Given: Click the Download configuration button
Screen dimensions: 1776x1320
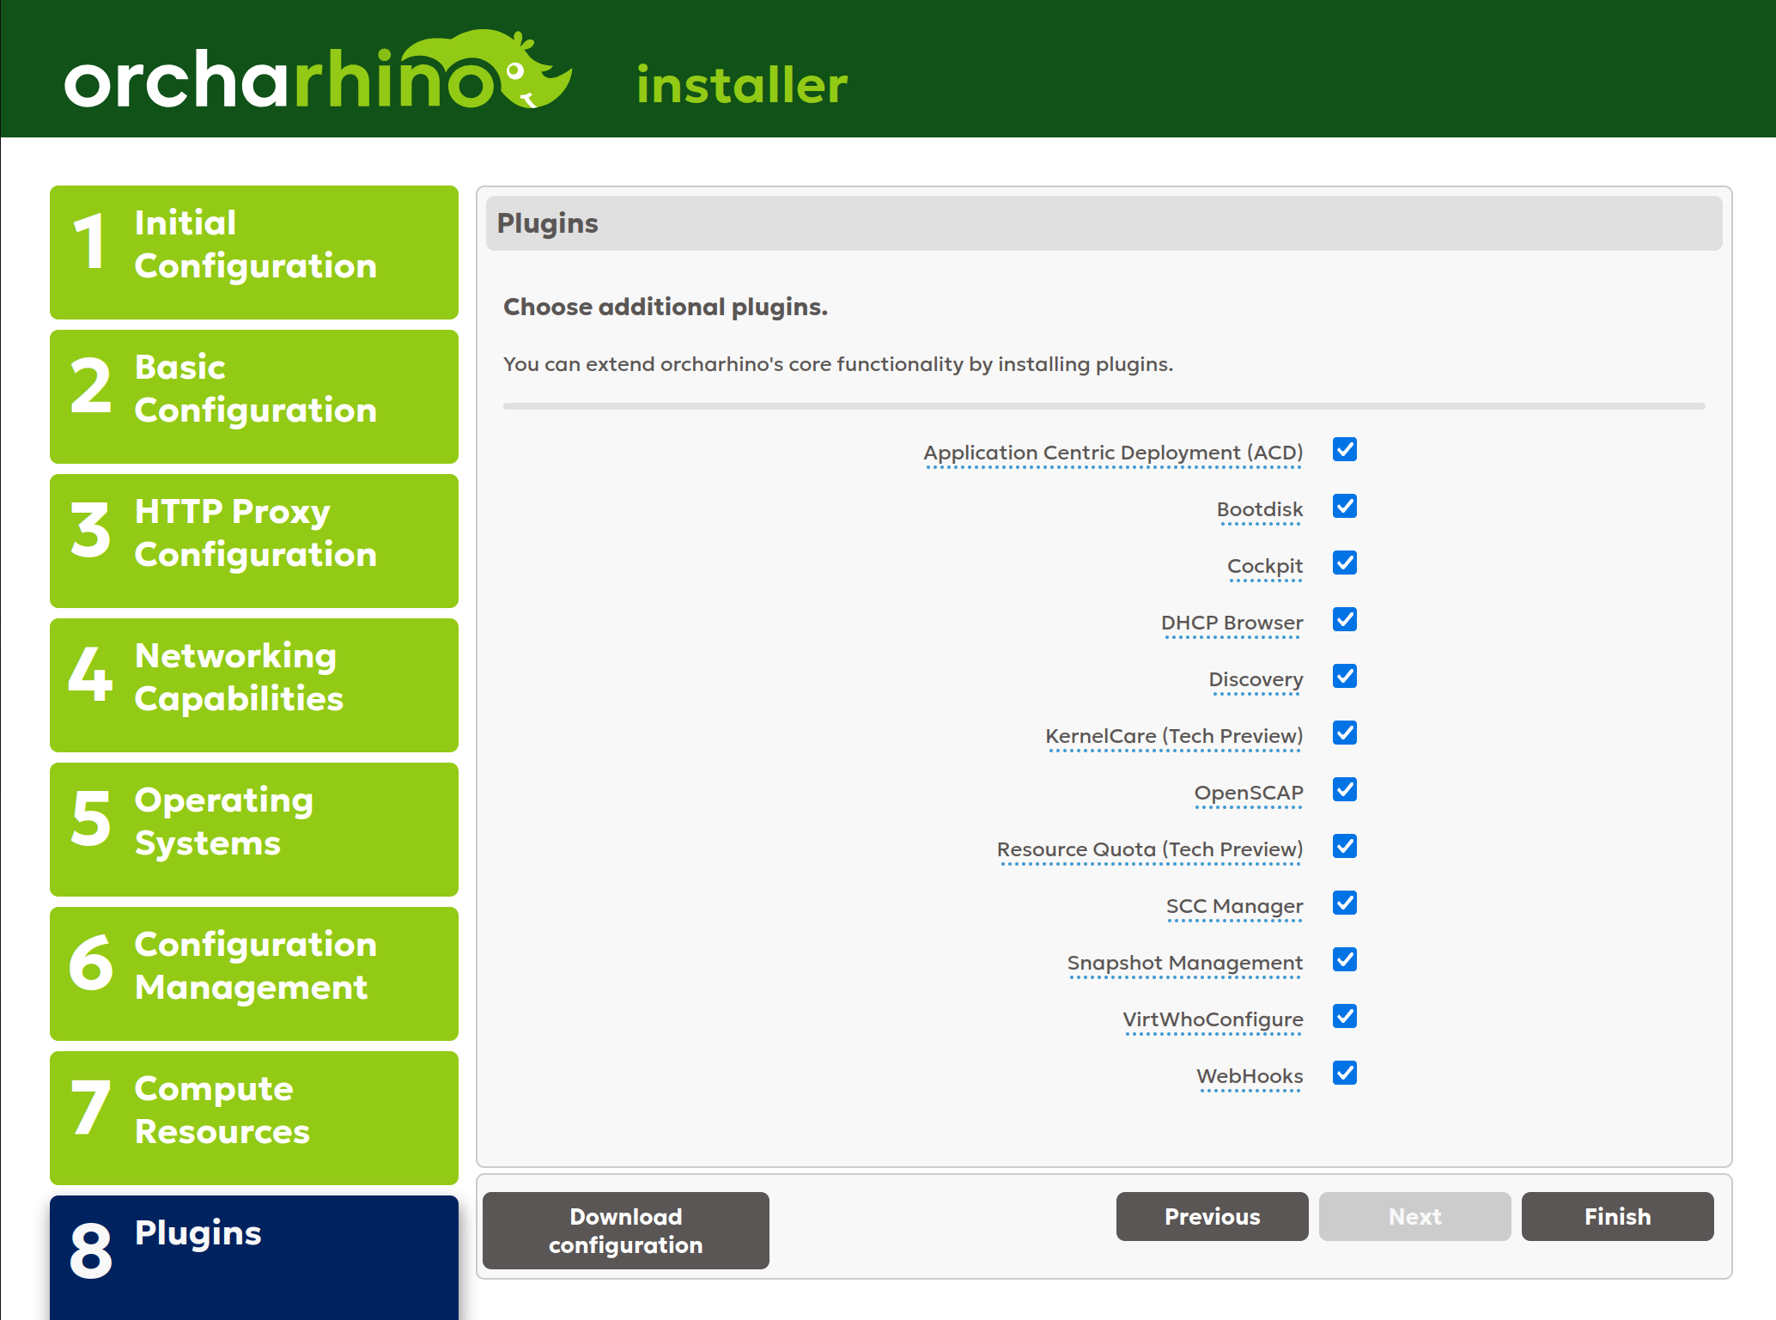Looking at the screenshot, I should 625,1231.
